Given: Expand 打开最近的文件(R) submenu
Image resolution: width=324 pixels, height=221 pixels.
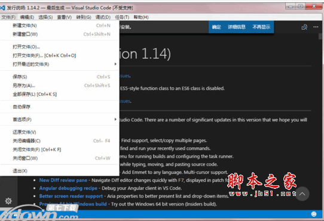Looking at the screenshot, I should (60, 64).
